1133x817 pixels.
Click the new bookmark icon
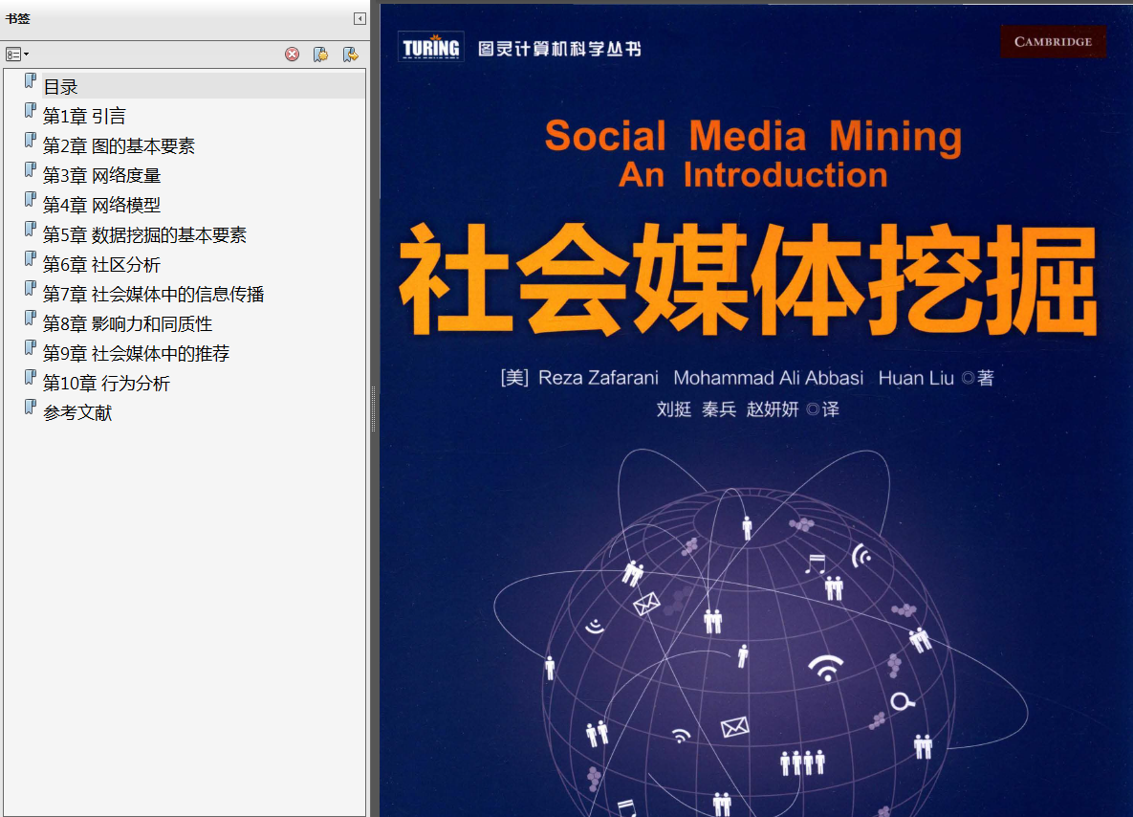click(x=321, y=55)
